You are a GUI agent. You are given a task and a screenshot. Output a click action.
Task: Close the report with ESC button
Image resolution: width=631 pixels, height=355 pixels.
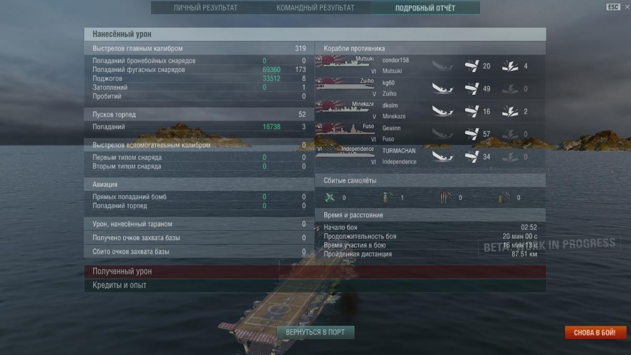click(x=613, y=7)
